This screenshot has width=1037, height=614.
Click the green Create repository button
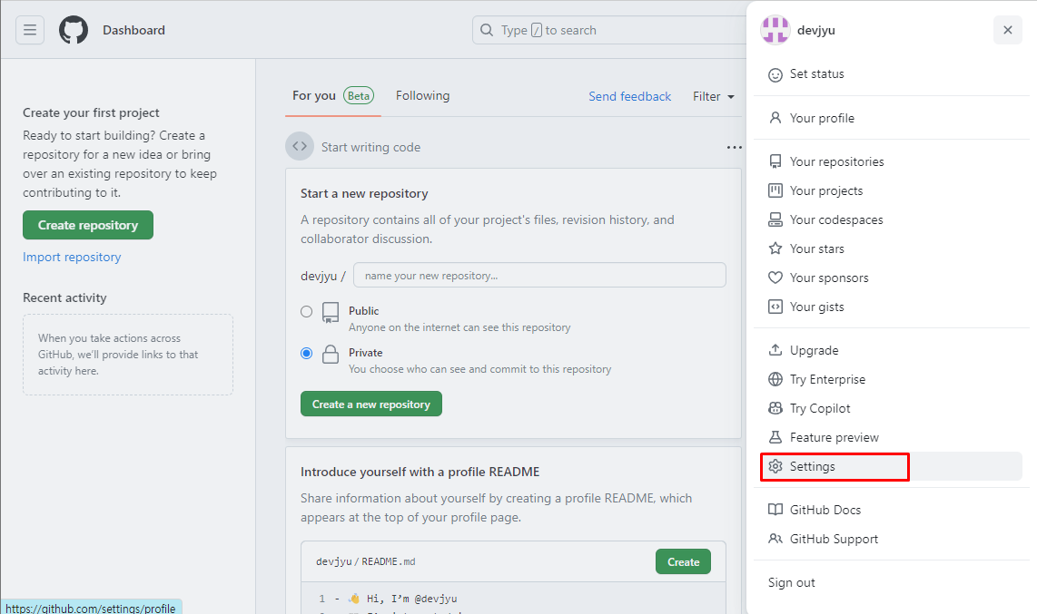tap(88, 225)
